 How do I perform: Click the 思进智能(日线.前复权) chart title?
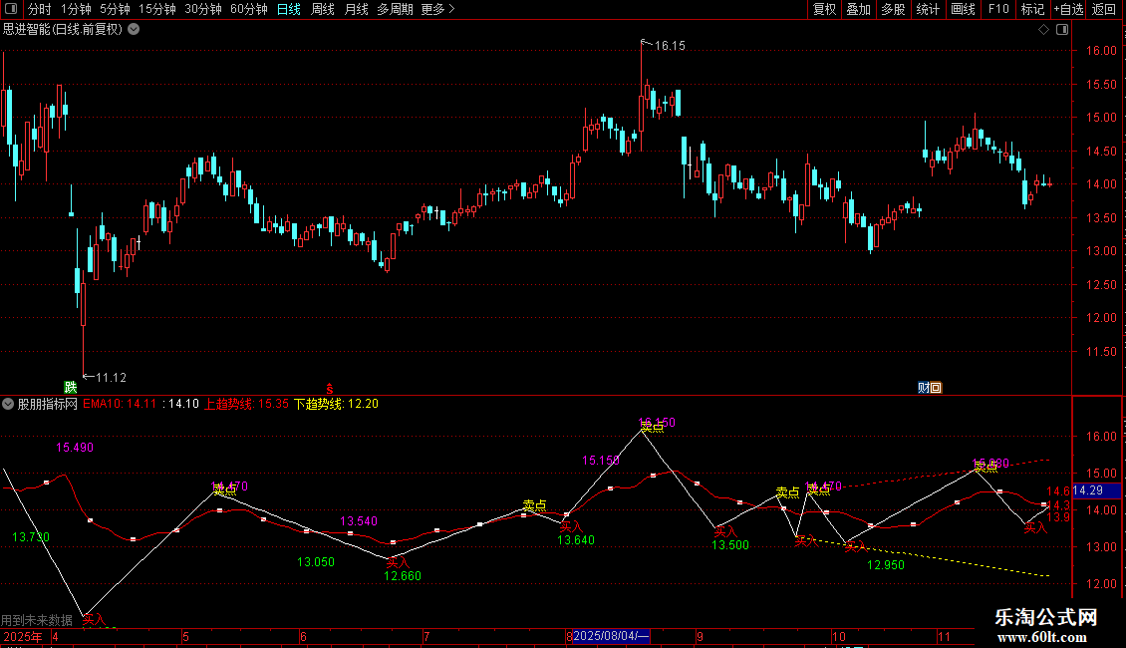(63, 30)
